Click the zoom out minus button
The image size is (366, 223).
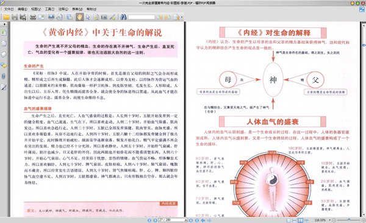point(334,220)
